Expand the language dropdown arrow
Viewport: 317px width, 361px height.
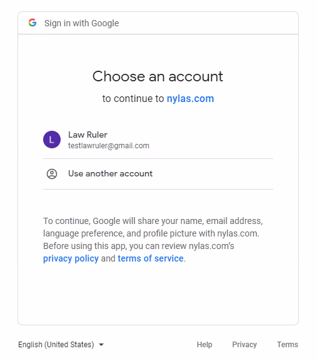(x=101, y=345)
